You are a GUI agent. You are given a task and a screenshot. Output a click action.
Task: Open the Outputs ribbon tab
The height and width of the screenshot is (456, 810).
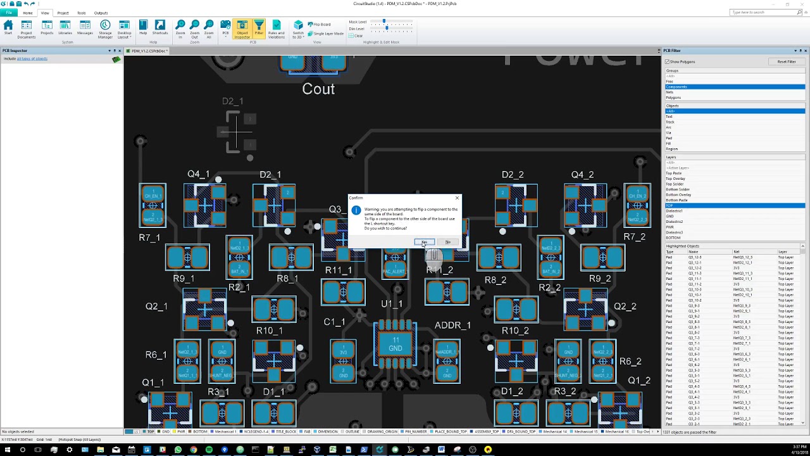[101, 13]
